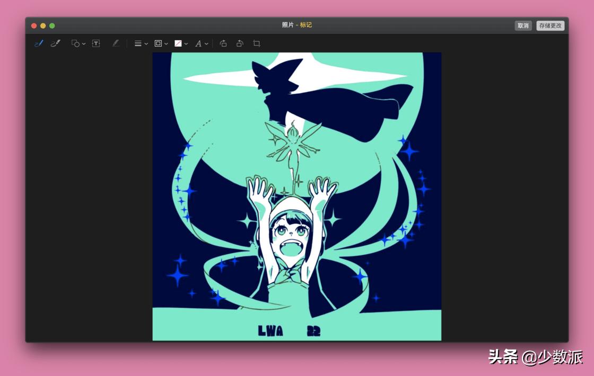The image size is (594, 376).
Task: Open the line Shape Style dropdown
Action: [141, 43]
